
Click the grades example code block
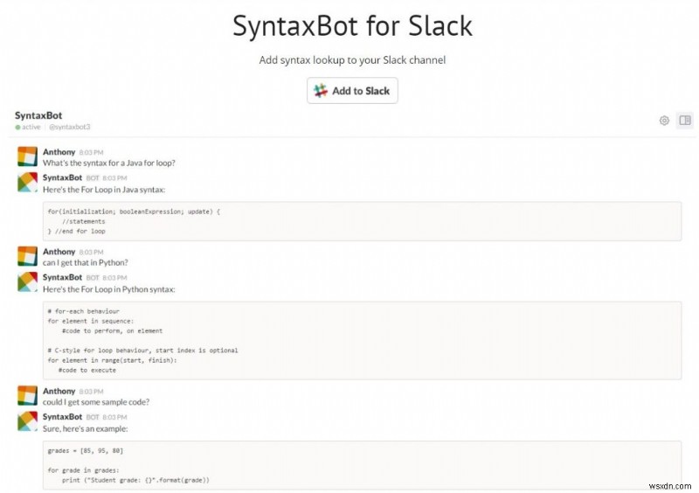click(362, 465)
